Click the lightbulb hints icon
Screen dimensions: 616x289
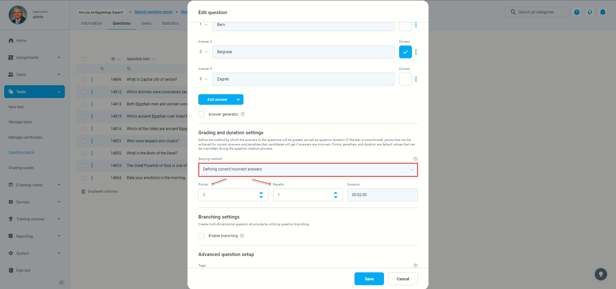601,274
